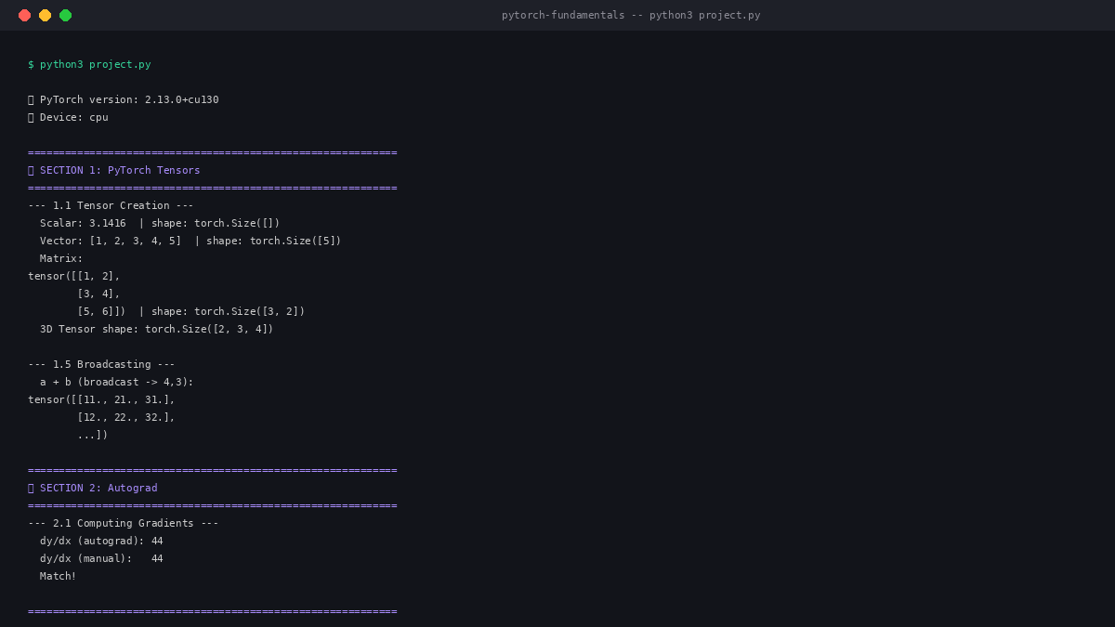Click the 'Scalar: 3.1416' output line

(x=160, y=223)
